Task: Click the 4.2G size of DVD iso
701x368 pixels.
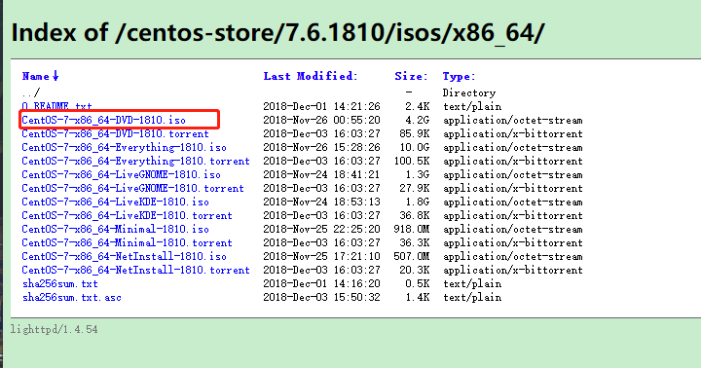Action: pyautogui.click(x=418, y=121)
